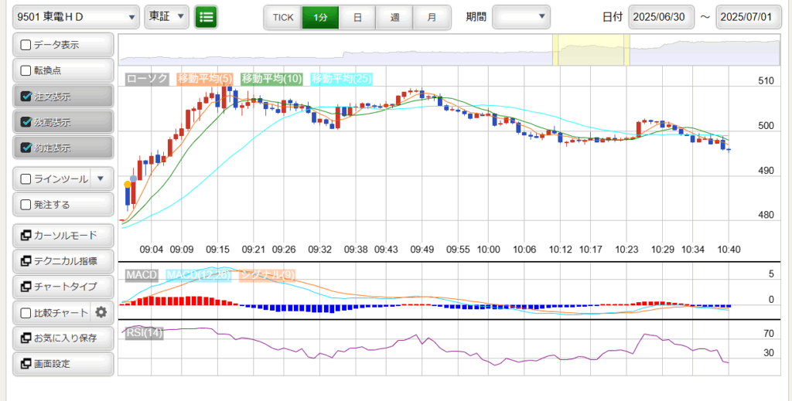Click the orange order marker dot on chart

pos(128,185)
